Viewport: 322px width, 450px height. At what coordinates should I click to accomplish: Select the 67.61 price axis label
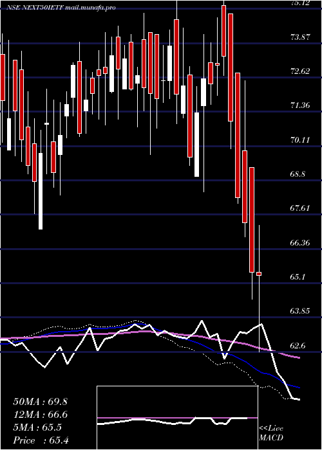click(x=301, y=208)
